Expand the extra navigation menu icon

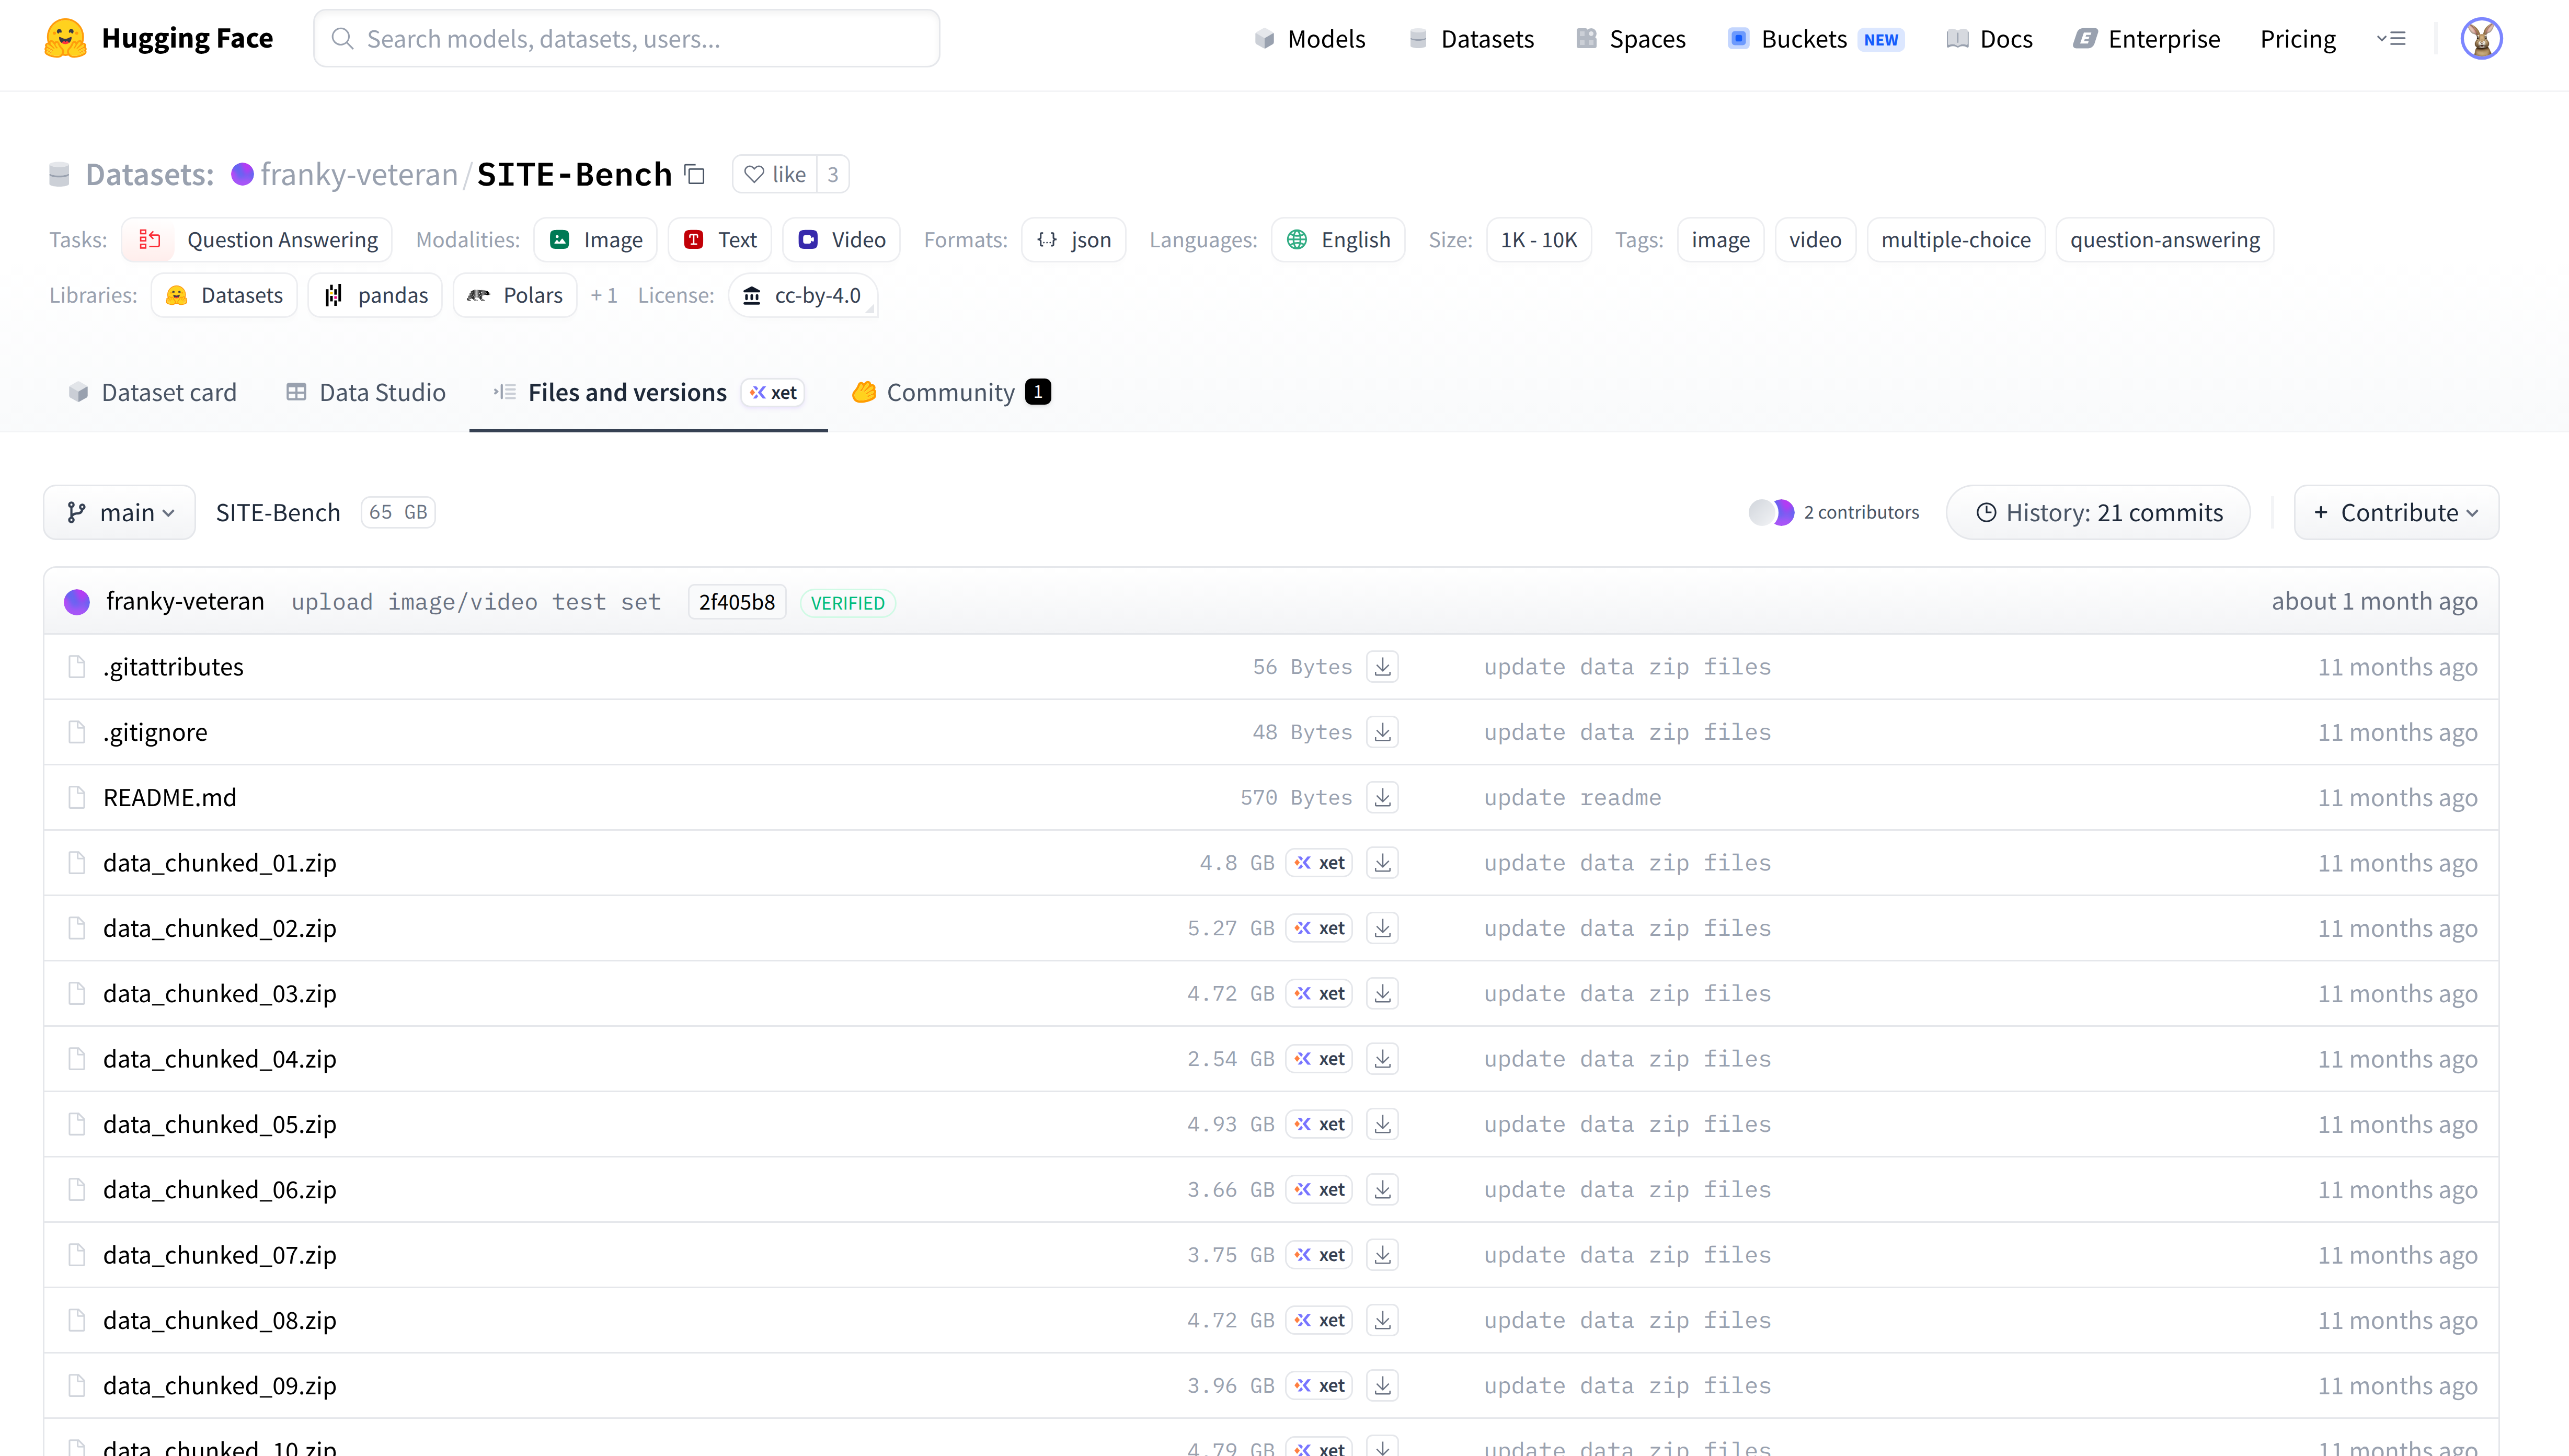coord(2391,39)
